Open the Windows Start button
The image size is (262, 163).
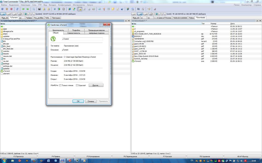coord(4,161)
